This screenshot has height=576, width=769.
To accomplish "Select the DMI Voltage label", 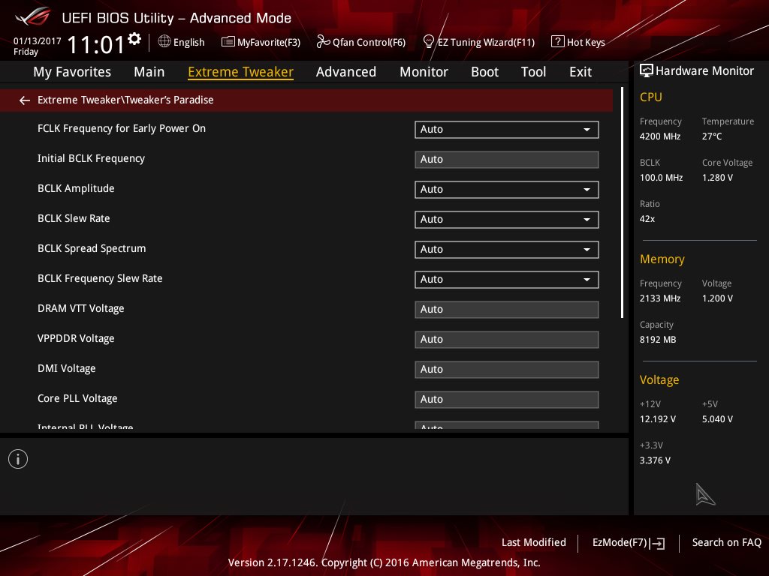I will pyautogui.click(x=67, y=368).
